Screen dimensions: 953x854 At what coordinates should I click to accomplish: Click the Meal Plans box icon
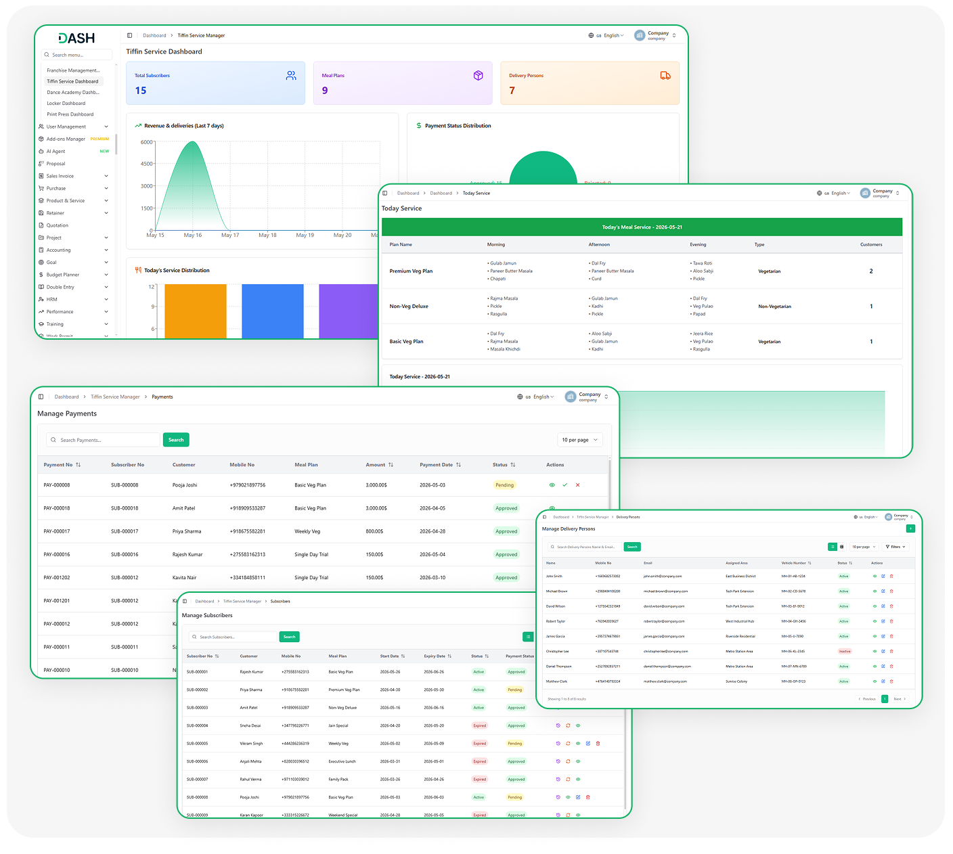click(x=479, y=76)
